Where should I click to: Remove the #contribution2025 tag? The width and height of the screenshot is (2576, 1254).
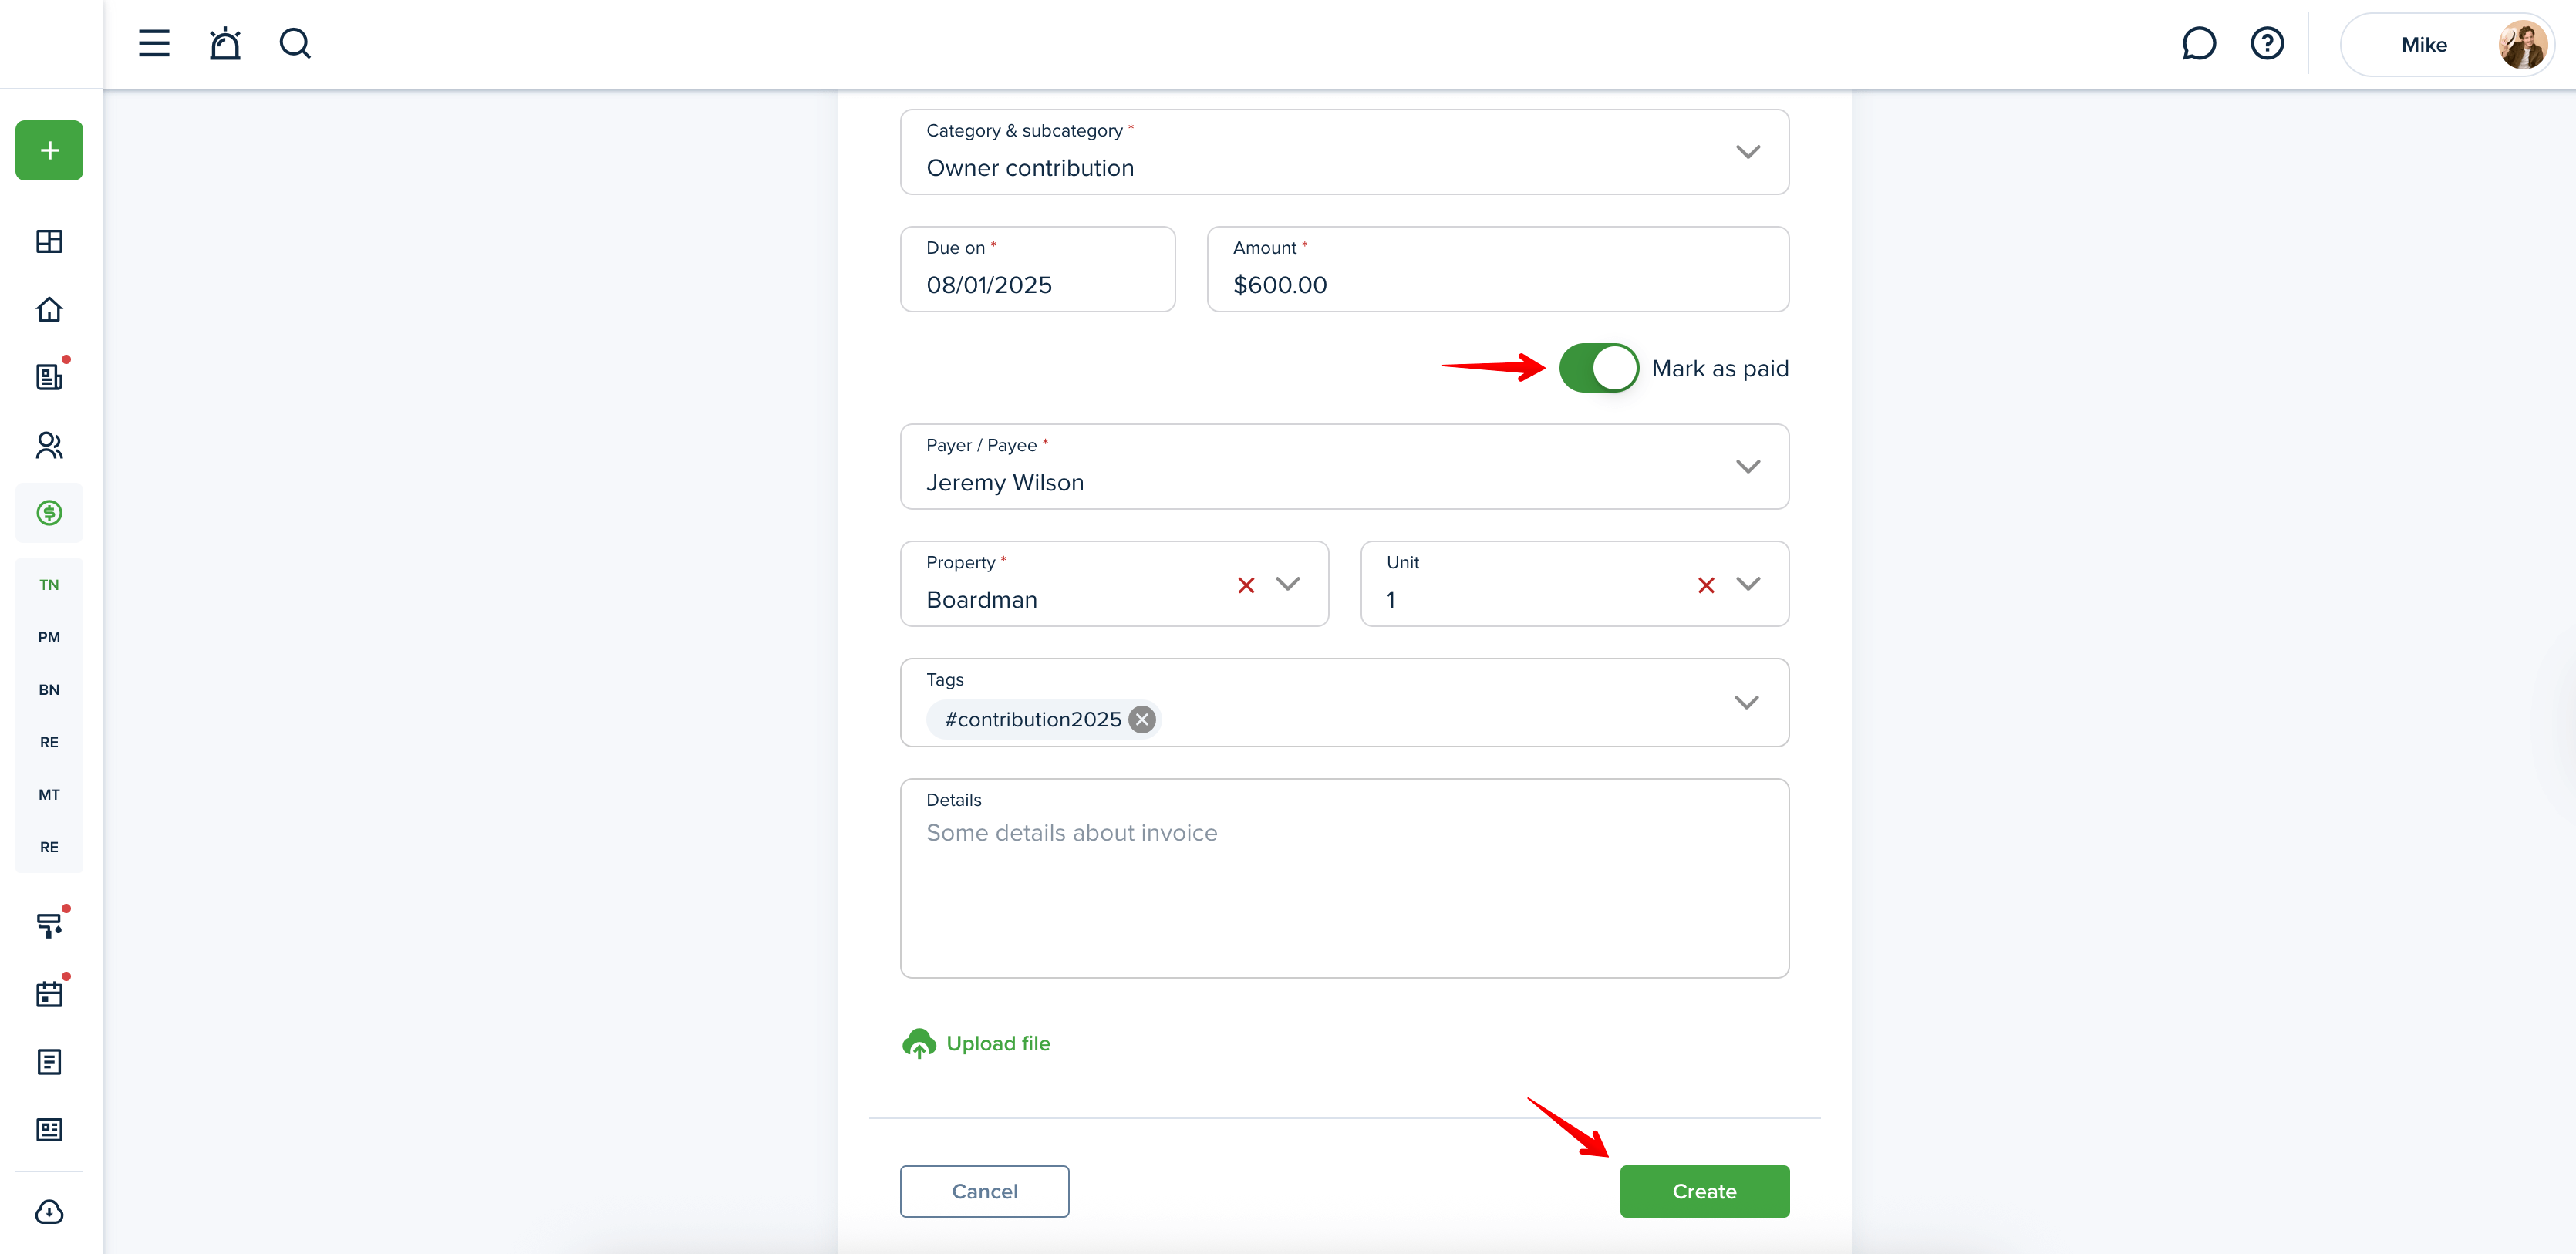1142,719
